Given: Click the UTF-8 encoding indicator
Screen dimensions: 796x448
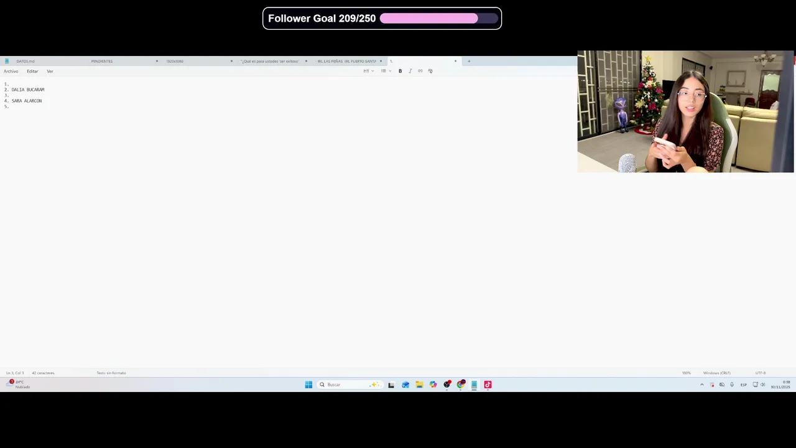Looking at the screenshot, I should [761, 373].
